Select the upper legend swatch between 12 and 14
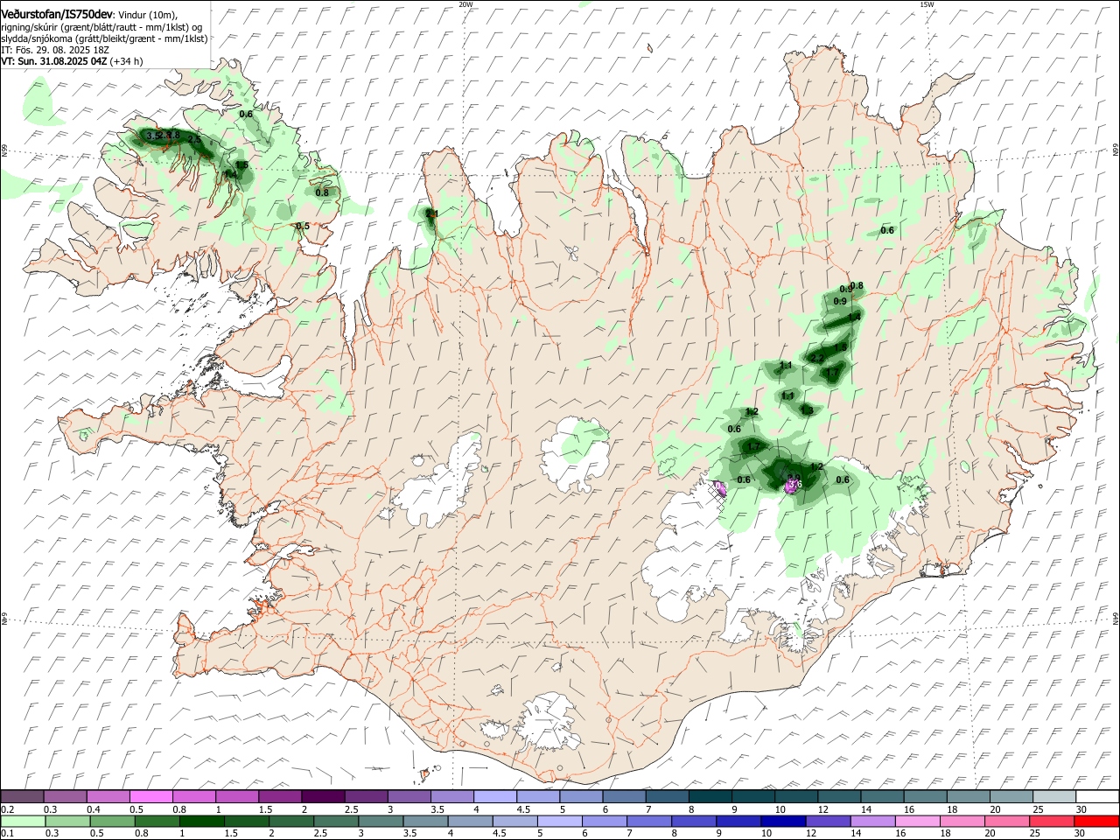This screenshot has width=1120, height=840. coord(837,796)
